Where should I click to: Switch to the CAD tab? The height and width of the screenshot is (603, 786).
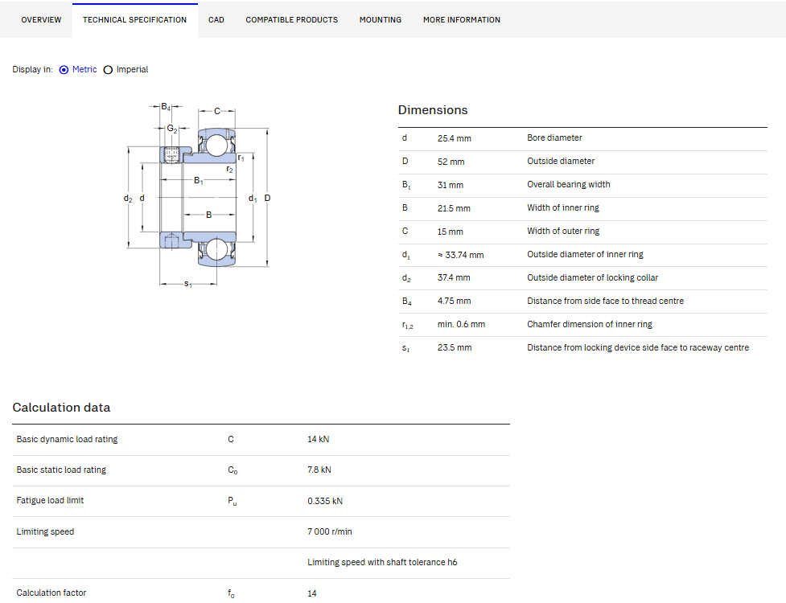(216, 20)
